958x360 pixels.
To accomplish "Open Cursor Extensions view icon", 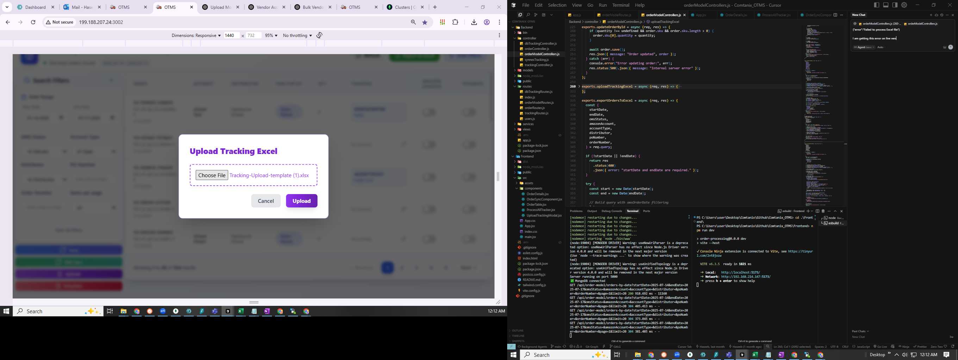I will (x=543, y=15).
